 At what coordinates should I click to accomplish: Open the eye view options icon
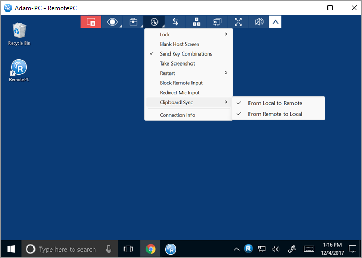point(112,21)
